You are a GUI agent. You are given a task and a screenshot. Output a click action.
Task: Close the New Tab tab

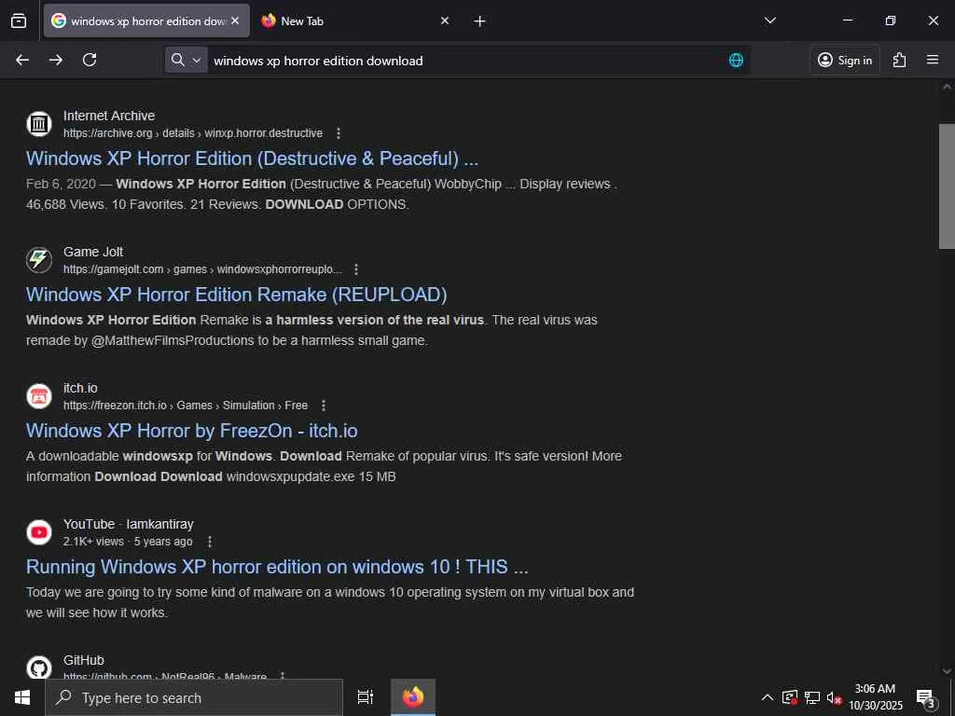(x=445, y=21)
